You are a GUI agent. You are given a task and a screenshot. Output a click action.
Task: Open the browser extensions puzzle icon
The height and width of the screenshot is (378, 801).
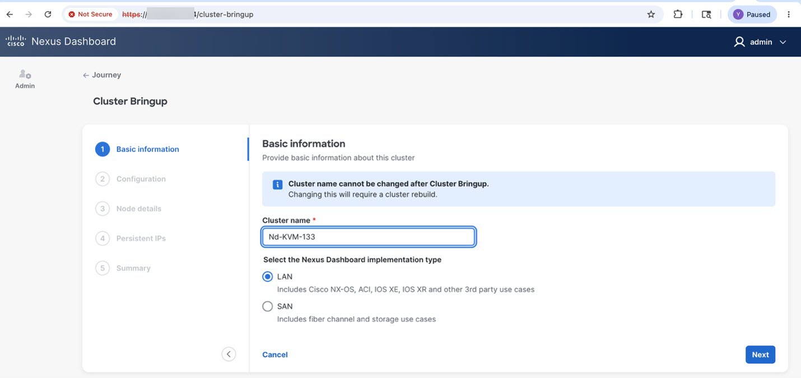(x=678, y=15)
